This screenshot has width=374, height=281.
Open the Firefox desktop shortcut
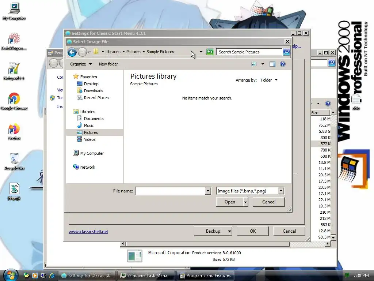[14, 132]
